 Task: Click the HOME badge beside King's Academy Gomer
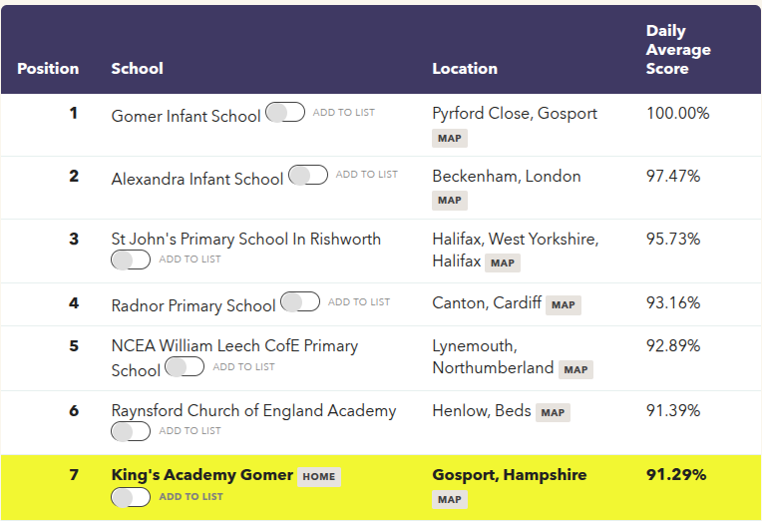pos(318,476)
